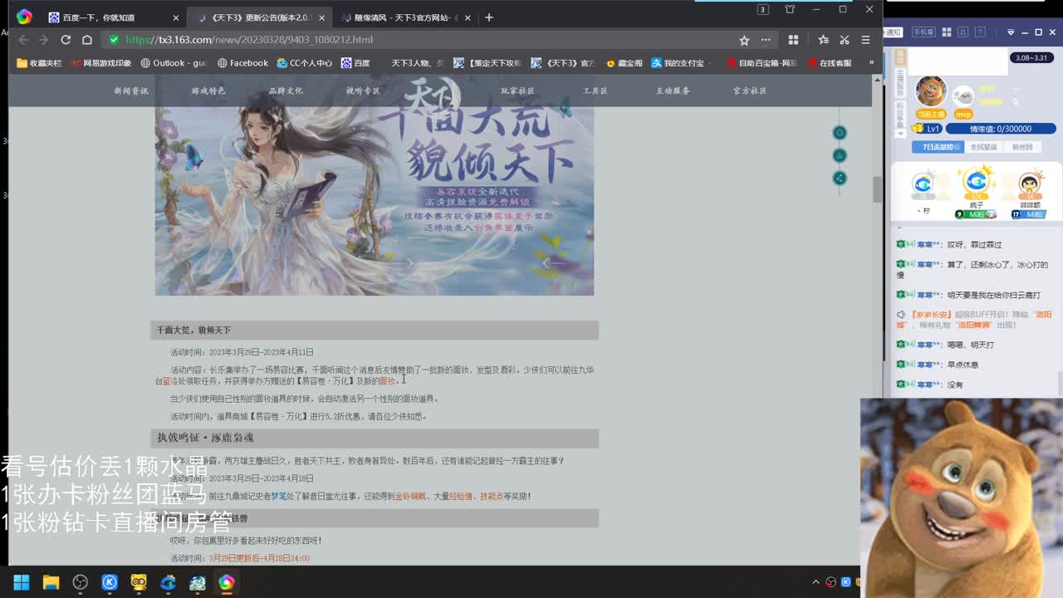
Task: Open the 手机看 mobile viewing option in stream panel
Action: [924, 32]
